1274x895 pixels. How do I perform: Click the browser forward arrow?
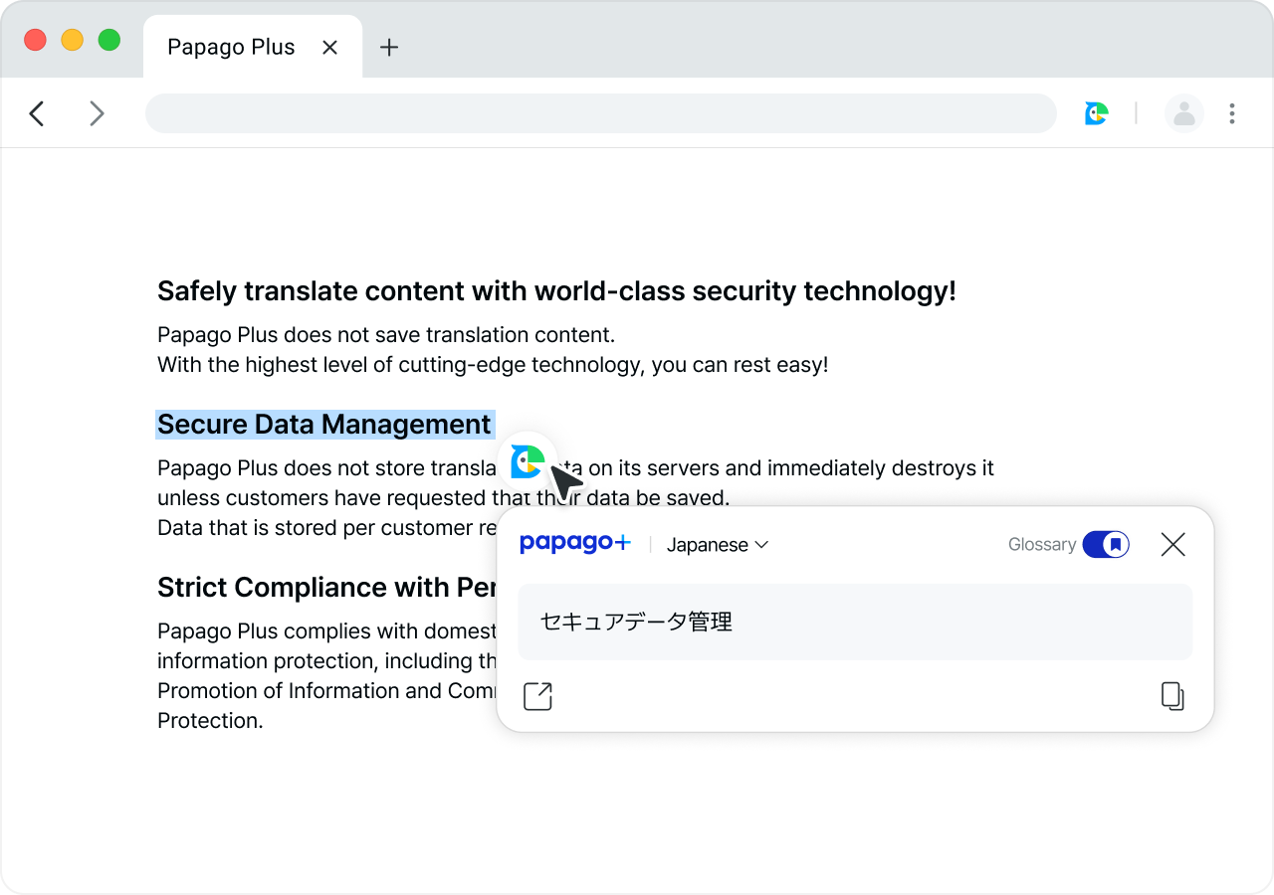point(97,113)
